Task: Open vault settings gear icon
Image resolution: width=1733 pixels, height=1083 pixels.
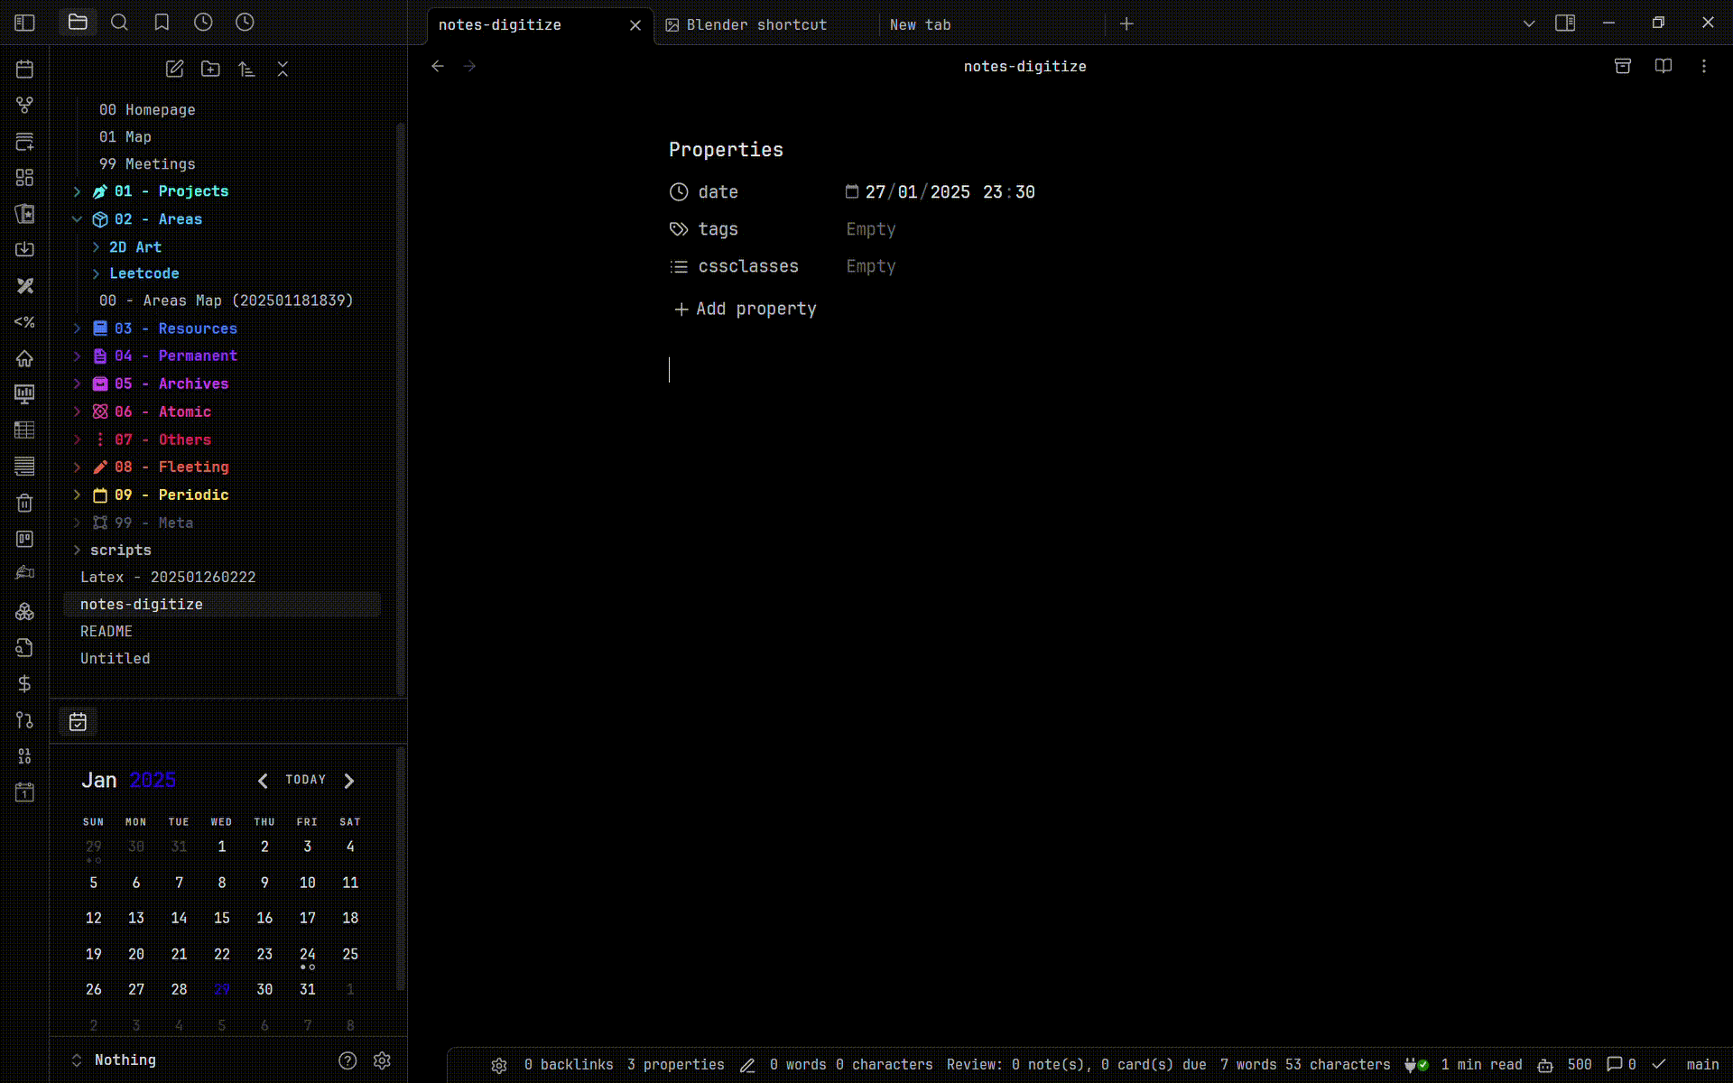Action: point(382,1060)
